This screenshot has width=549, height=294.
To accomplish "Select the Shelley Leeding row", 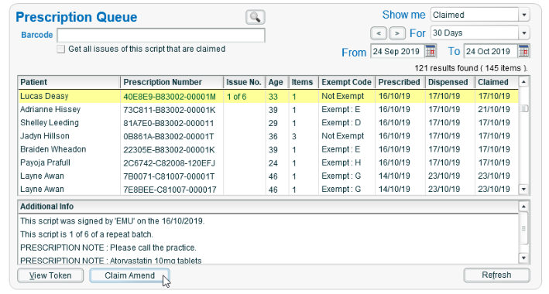I will (268, 123).
